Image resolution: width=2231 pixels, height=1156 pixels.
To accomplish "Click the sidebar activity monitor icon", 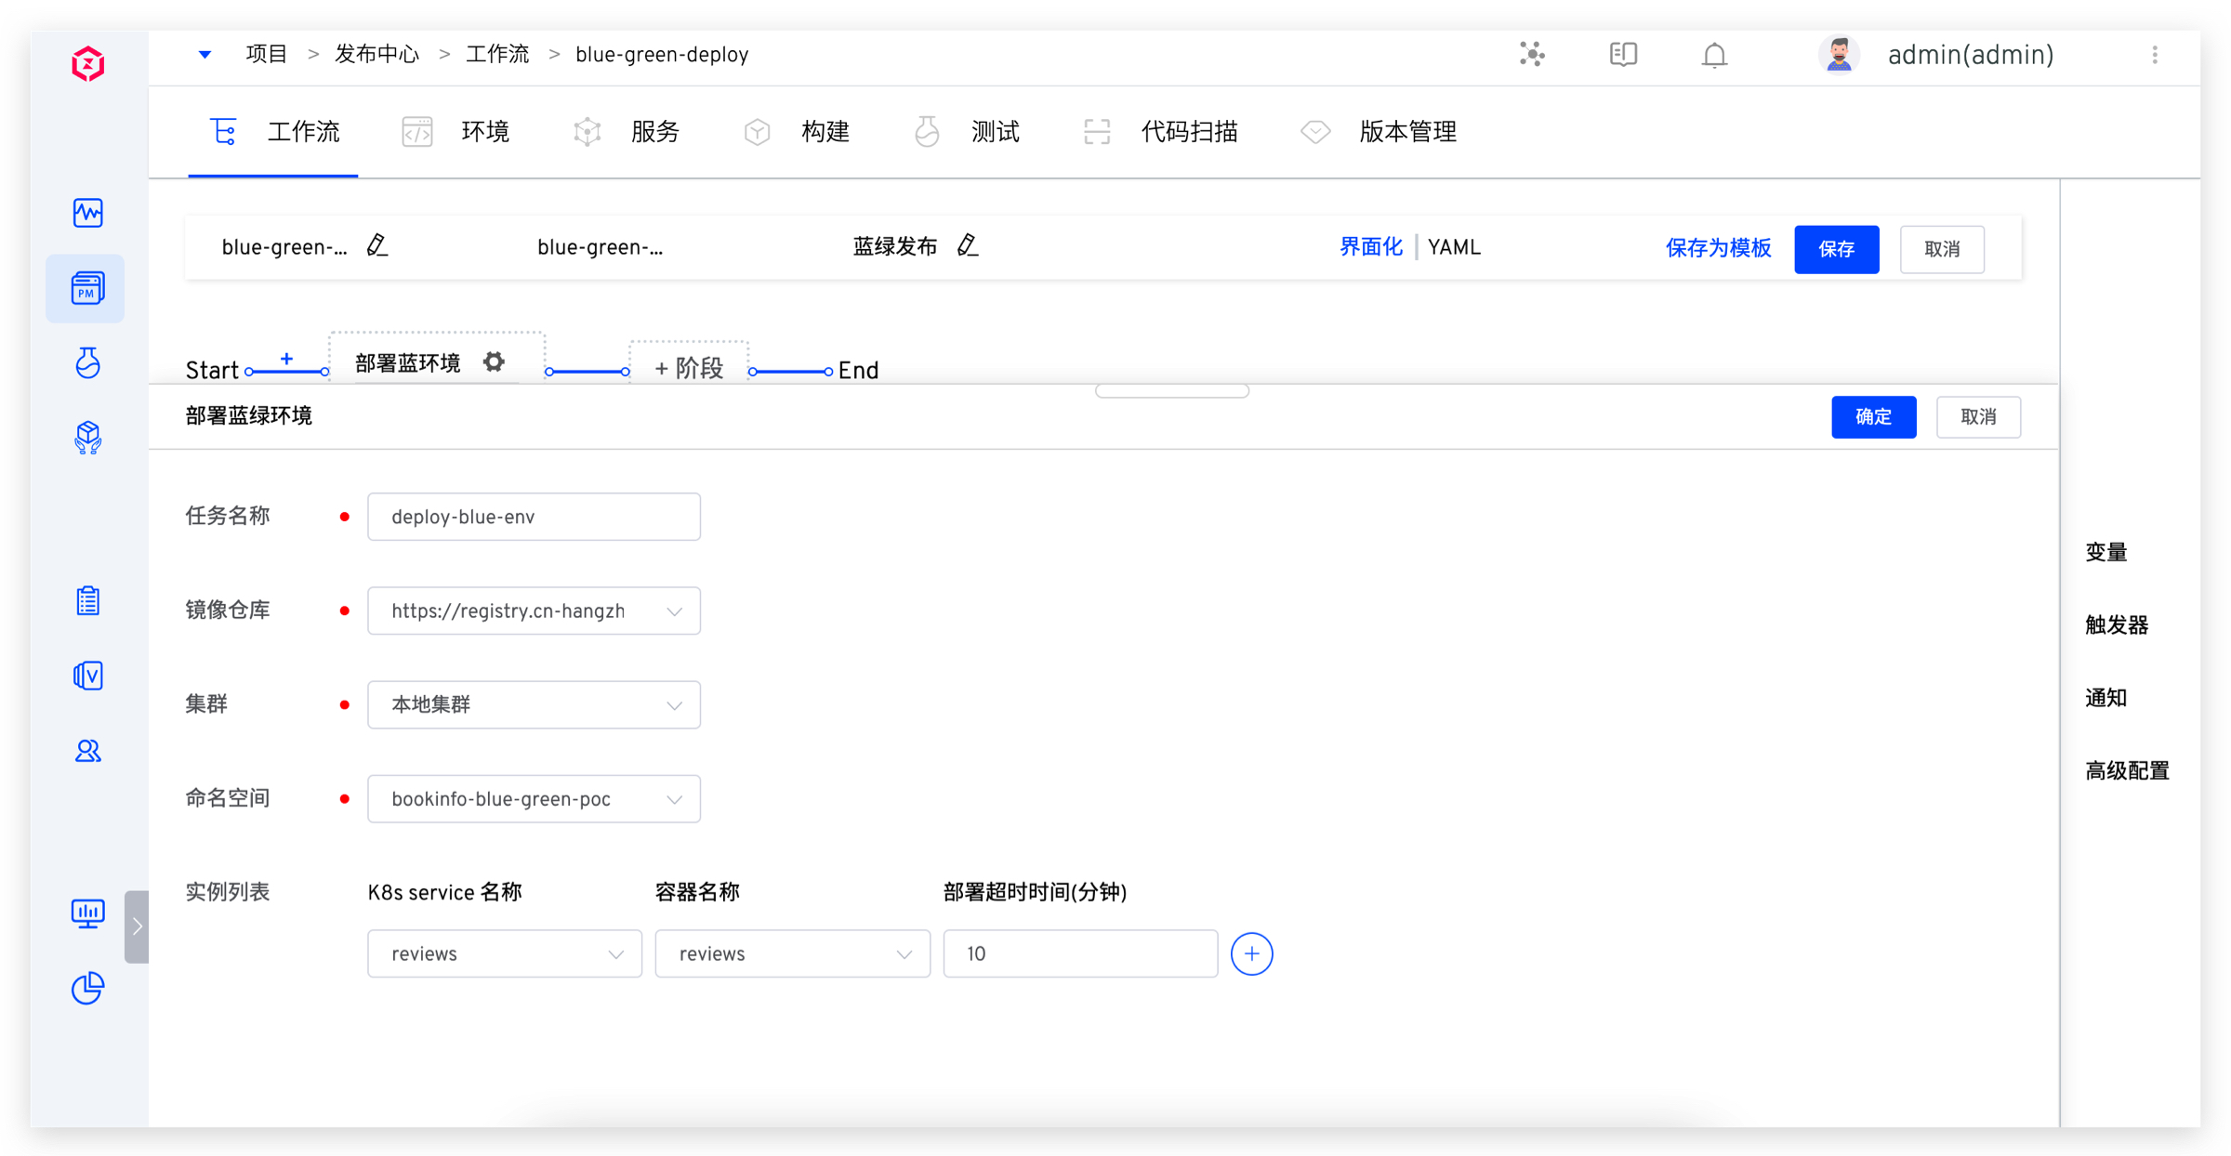I will 87,213.
